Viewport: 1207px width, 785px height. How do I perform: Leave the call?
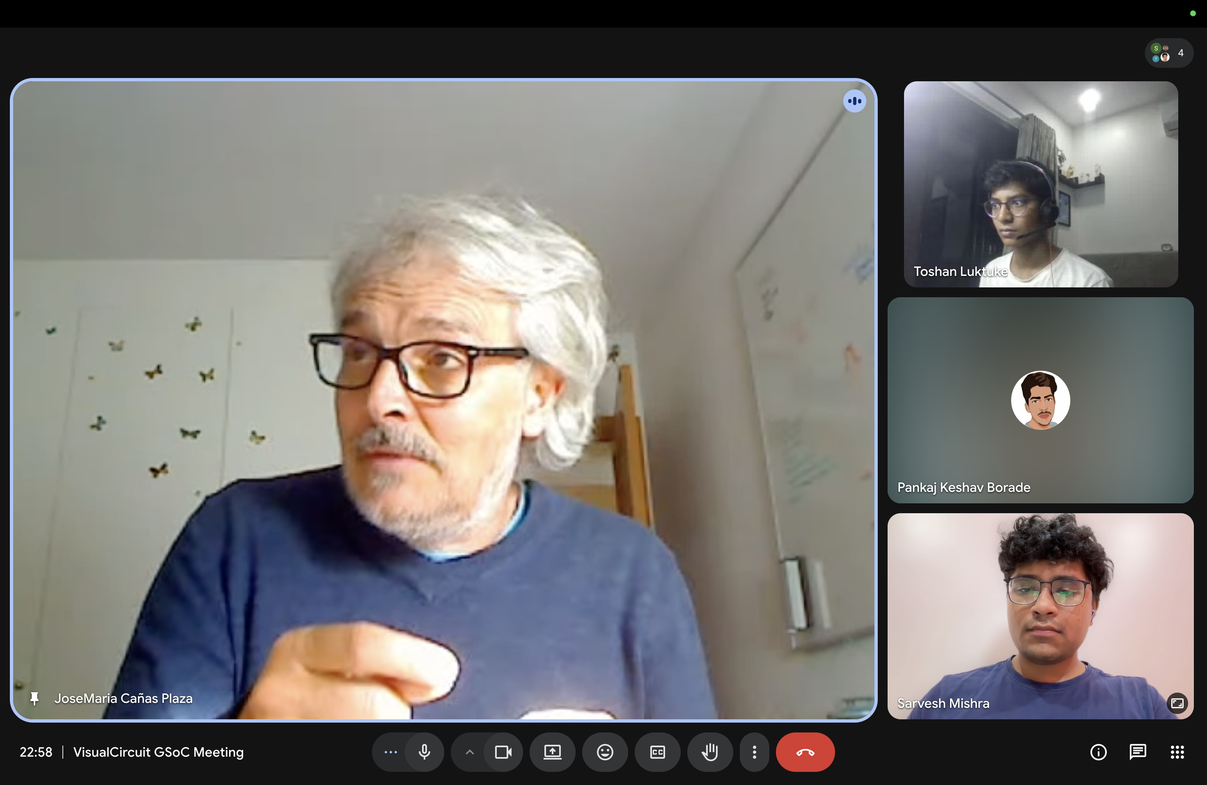805,751
